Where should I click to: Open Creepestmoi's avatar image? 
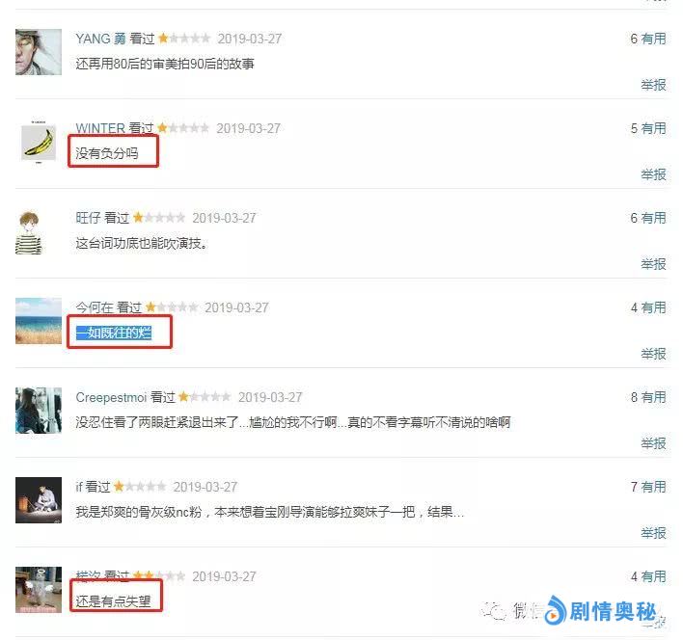click(x=39, y=411)
